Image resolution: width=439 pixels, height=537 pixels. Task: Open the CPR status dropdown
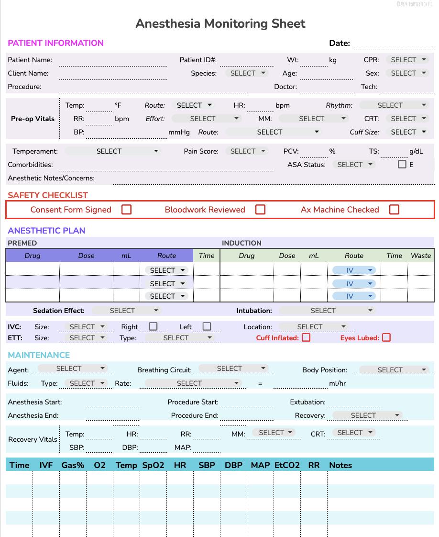[407, 59]
